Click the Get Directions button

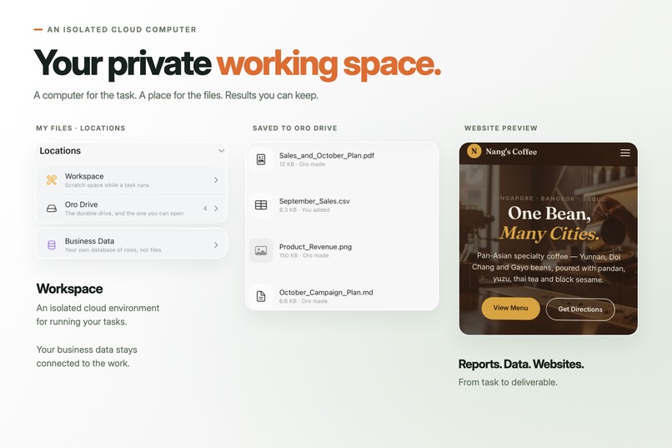click(580, 310)
